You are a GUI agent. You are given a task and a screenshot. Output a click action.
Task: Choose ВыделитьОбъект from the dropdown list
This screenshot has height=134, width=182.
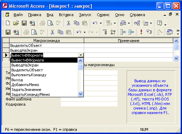tap(44, 70)
